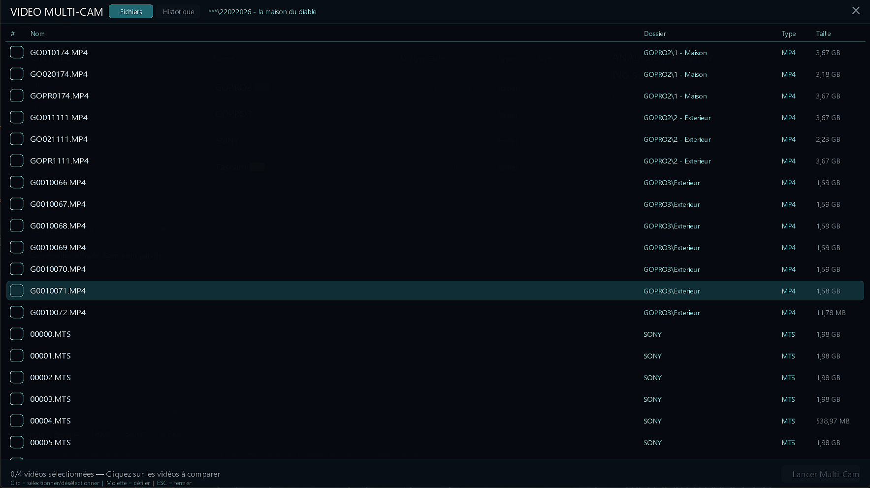Viewport: 870px width, 488px height.
Task: Switch to the Historique tab
Action: click(x=178, y=12)
